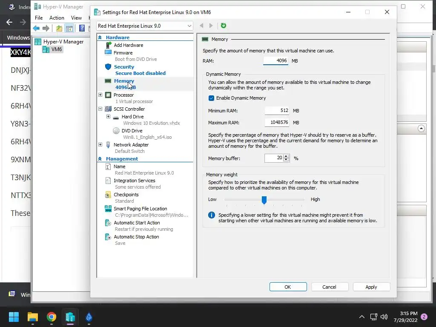Viewport: 436px width, 327px height.
Task: Click the Maximum RAM field
Action: (x=277, y=122)
